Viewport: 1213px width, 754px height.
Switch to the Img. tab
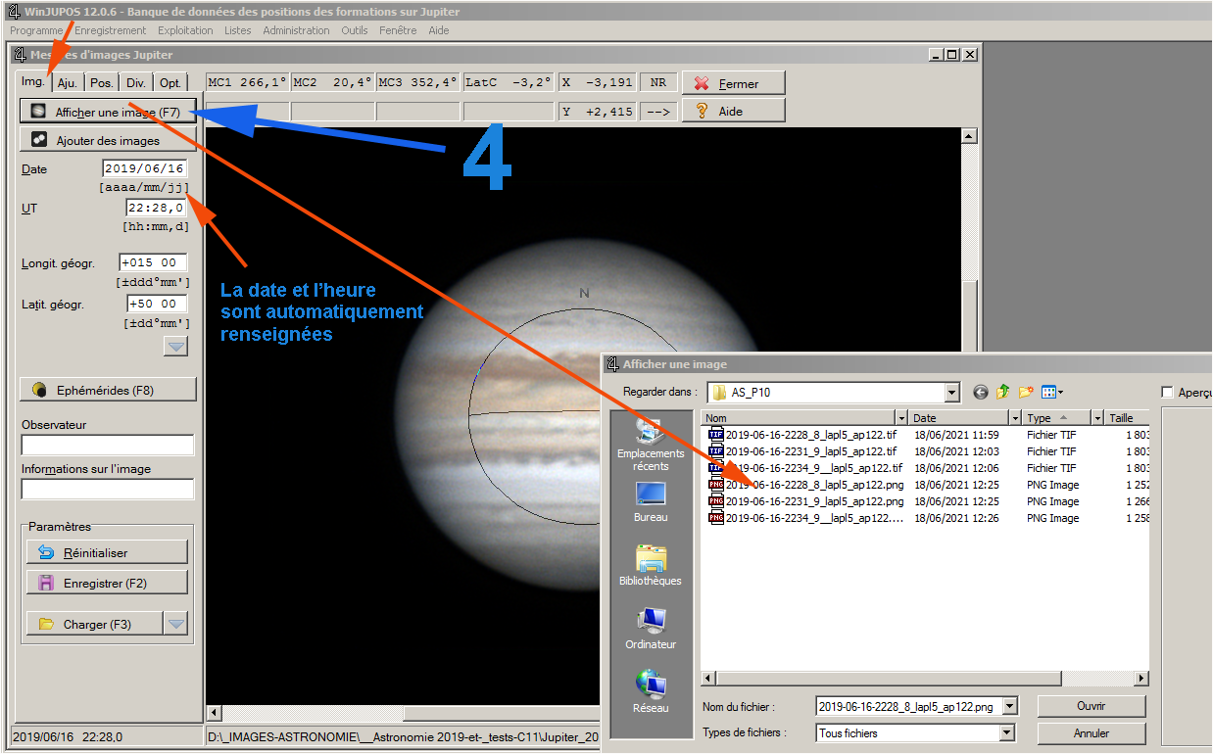tap(32, 81)
